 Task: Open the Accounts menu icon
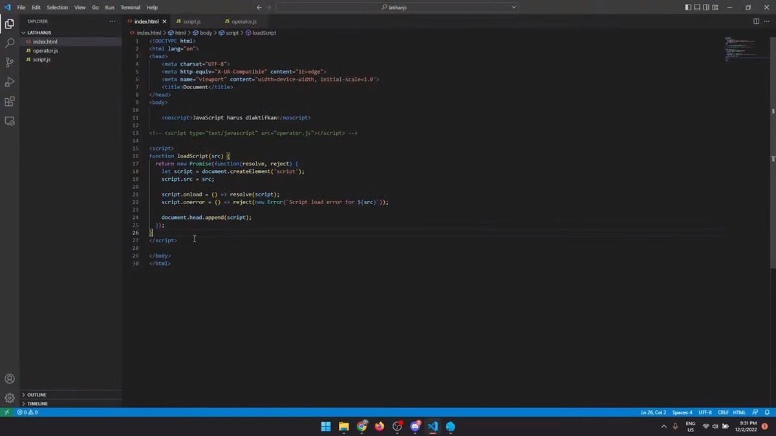10,379
